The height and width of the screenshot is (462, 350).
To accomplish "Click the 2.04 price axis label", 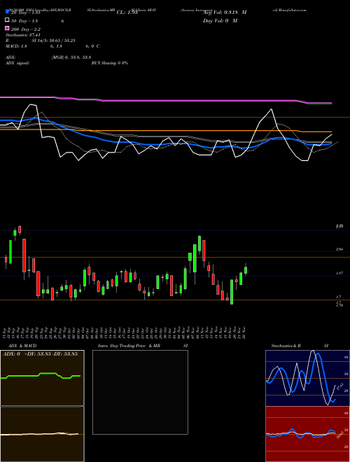I will pyautogui.click(x=339, y=249).
